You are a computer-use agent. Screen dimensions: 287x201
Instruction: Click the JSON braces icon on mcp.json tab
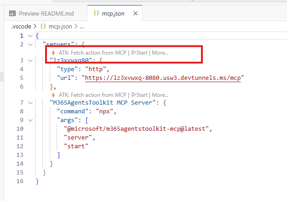[x=96, y=13]
